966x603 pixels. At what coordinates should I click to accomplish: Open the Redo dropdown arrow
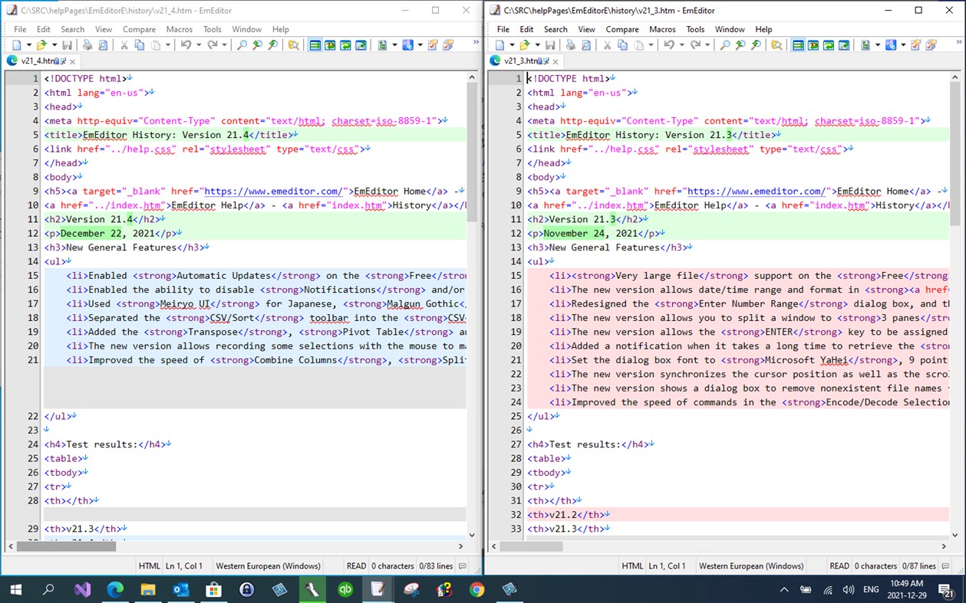click(223, 45)
